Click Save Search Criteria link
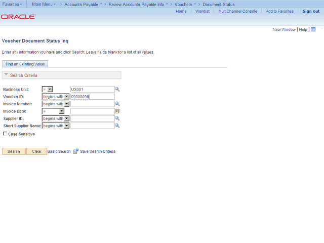Screen dimensions: 324x243 tap(98, 151)
